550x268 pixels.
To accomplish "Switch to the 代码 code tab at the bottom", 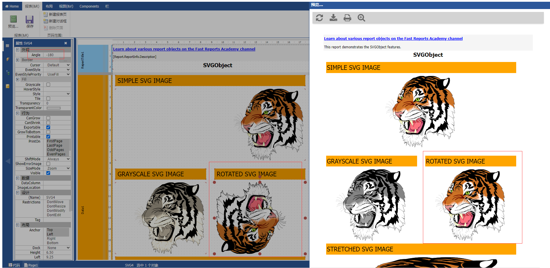I will 14,265.
